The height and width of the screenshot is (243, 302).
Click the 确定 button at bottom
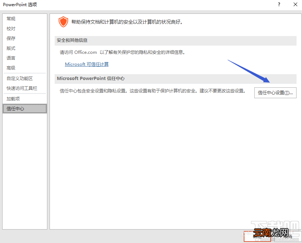[x=257, y=236]
